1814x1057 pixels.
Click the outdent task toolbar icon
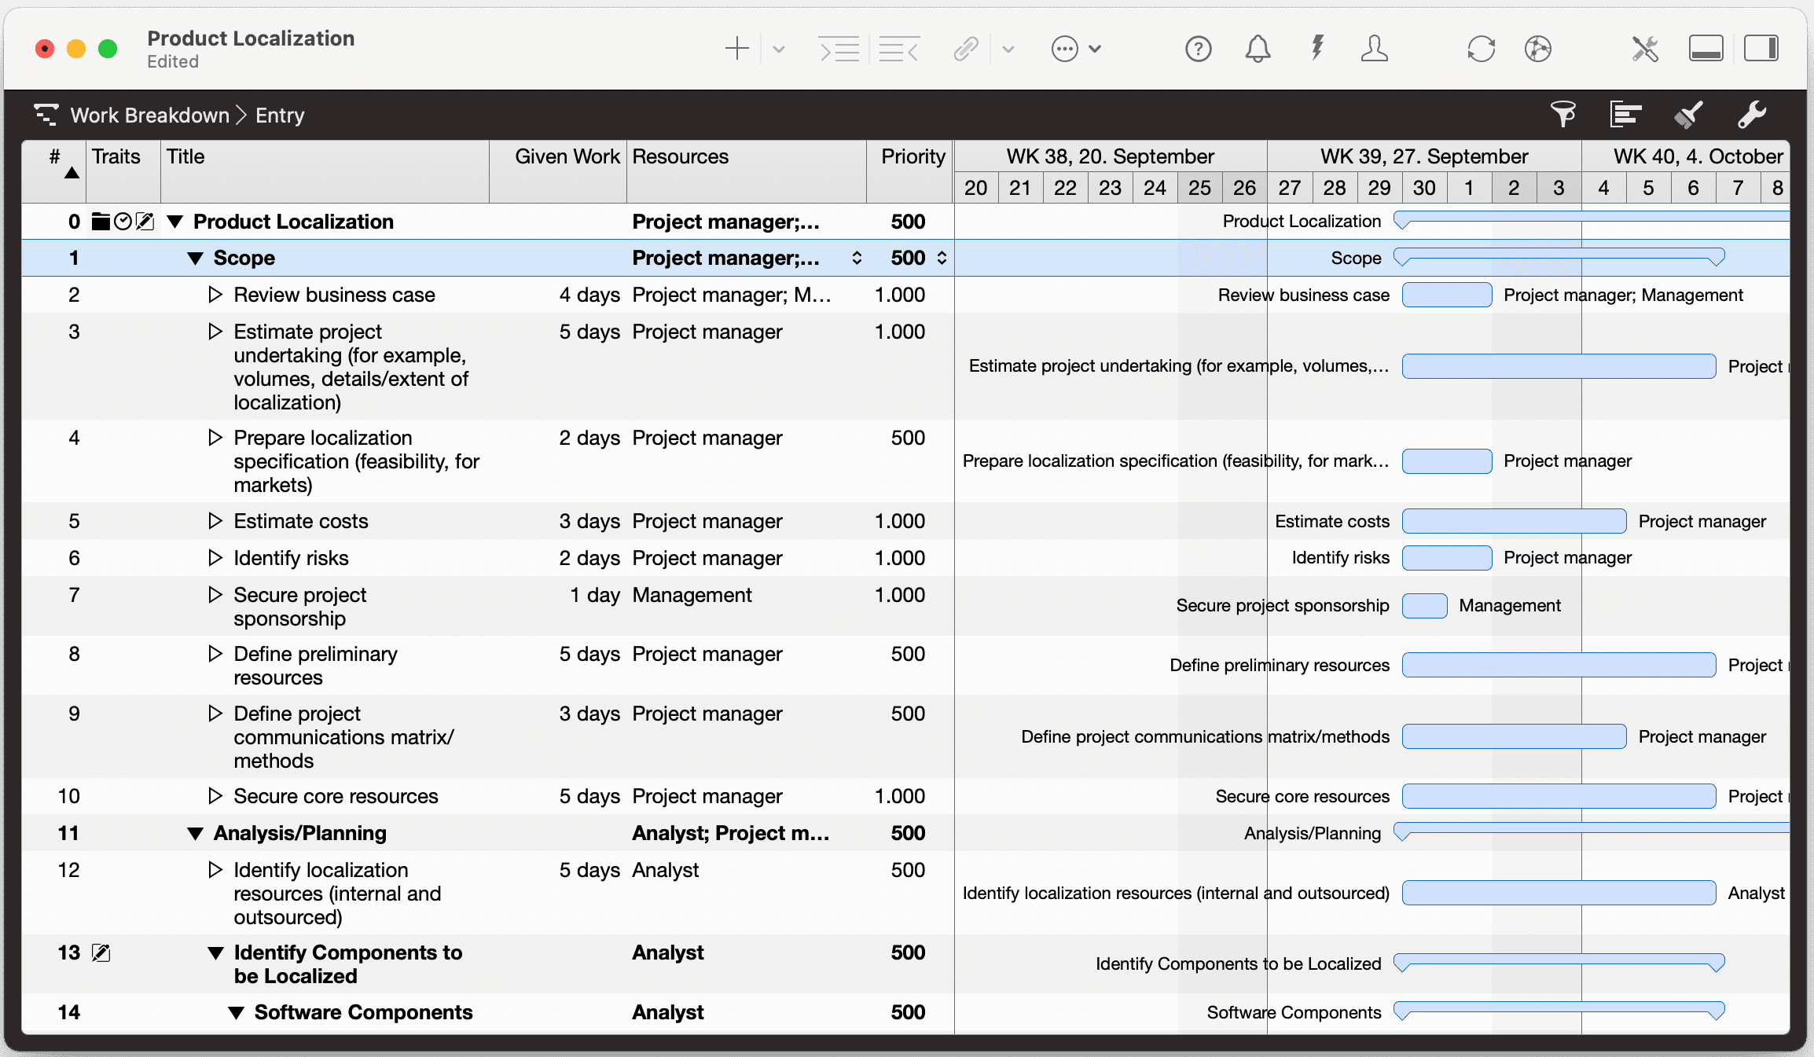tap(899, 50)
